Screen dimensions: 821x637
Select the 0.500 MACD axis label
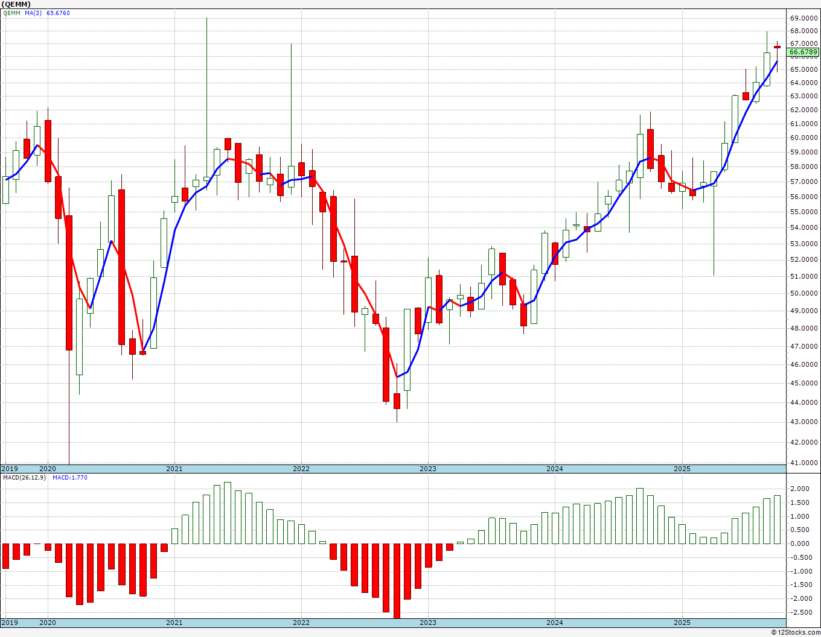(x=800, y=530)
